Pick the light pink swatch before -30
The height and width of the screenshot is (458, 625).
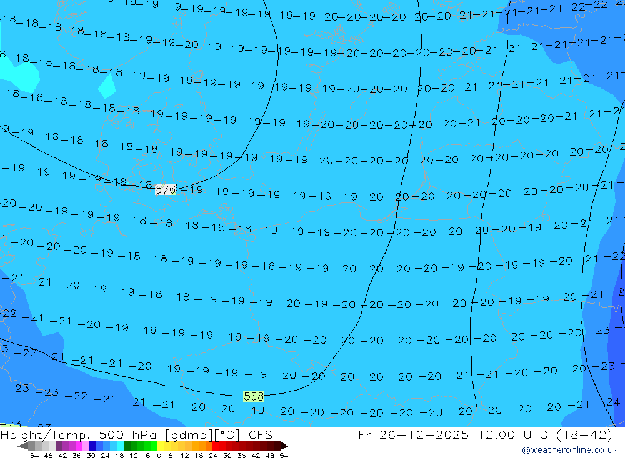(x=86, y=446)
